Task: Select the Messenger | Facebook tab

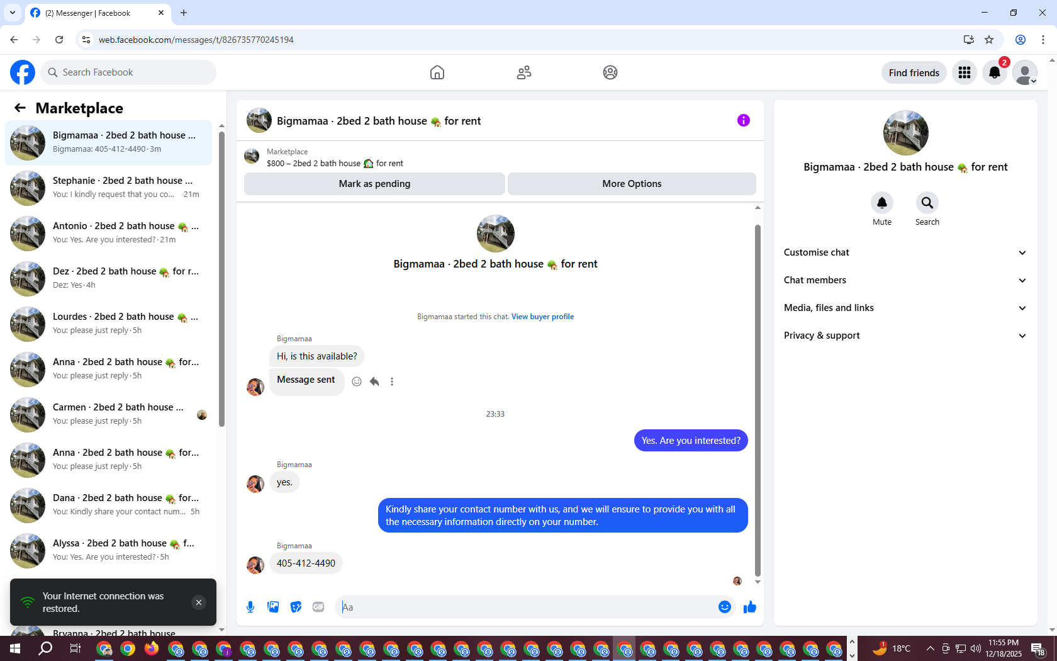Action: point(98,13)
